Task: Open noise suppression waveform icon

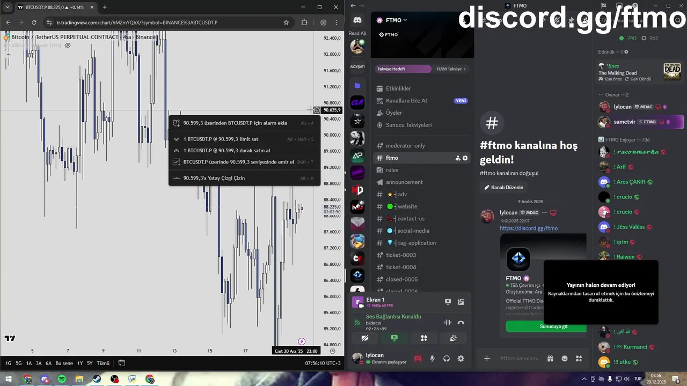Action: coord(448,322)
